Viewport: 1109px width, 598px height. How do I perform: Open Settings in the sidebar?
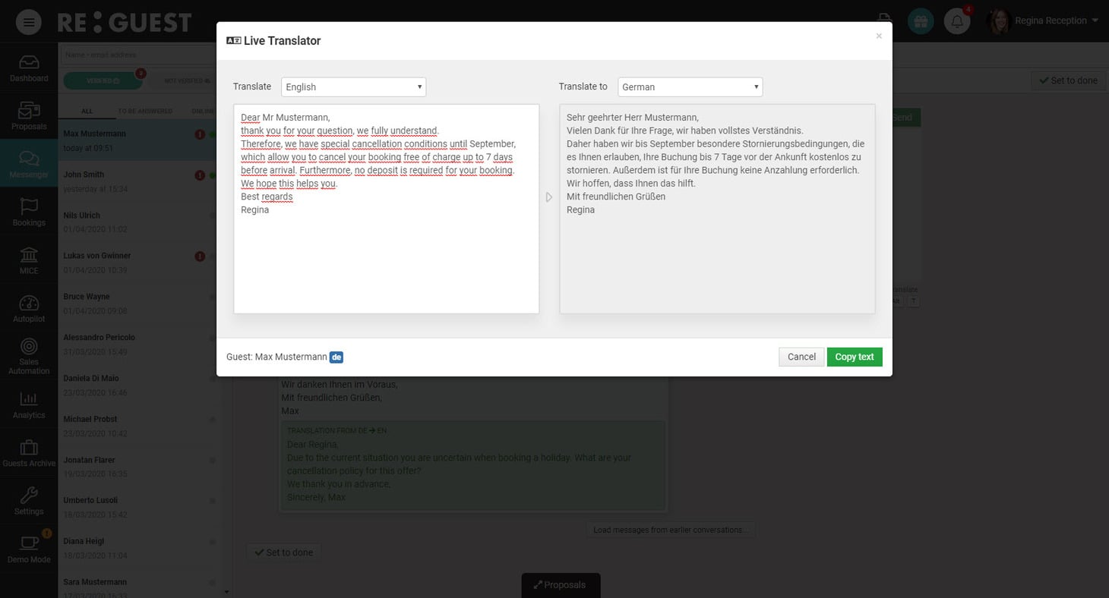29,501
